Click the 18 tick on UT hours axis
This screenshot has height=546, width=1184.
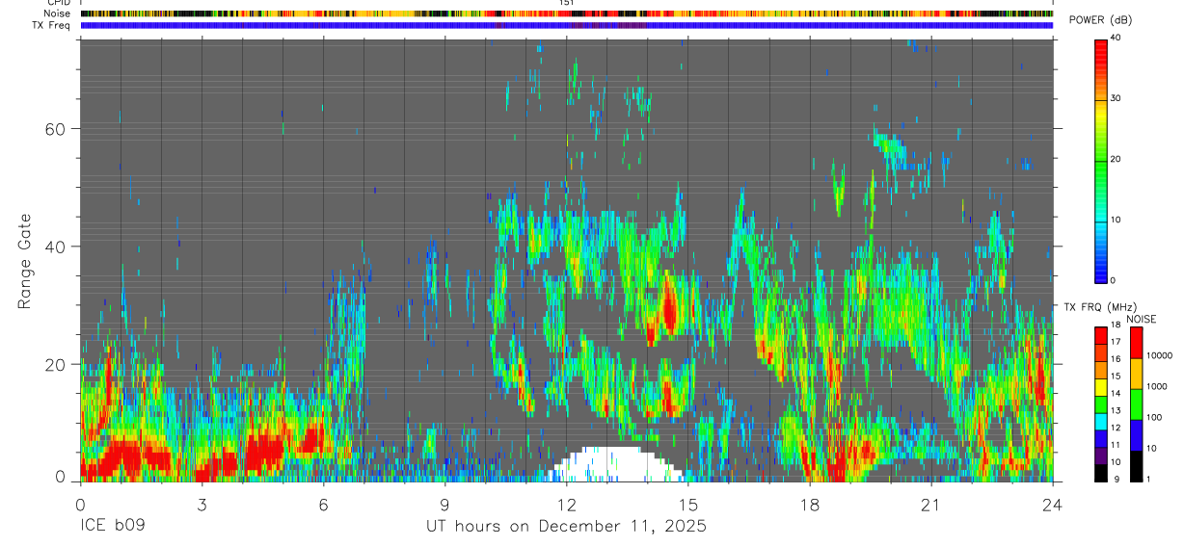pos(809,506)
